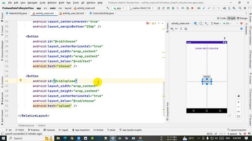The height and width of the screenshot is (141, 252).
Task: Open App Quality Insights tool window
Action: point(130,130)
